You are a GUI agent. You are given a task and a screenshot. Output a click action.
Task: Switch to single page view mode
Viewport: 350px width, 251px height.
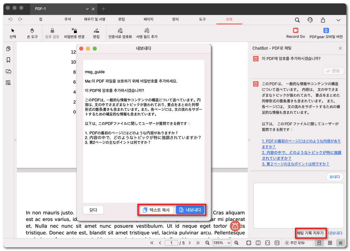319,243
